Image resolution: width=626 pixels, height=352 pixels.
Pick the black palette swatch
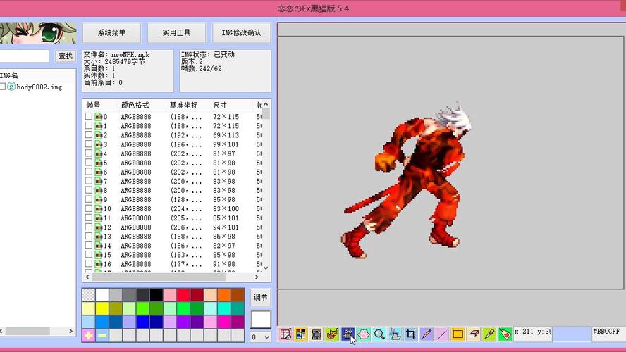(156, 294)
